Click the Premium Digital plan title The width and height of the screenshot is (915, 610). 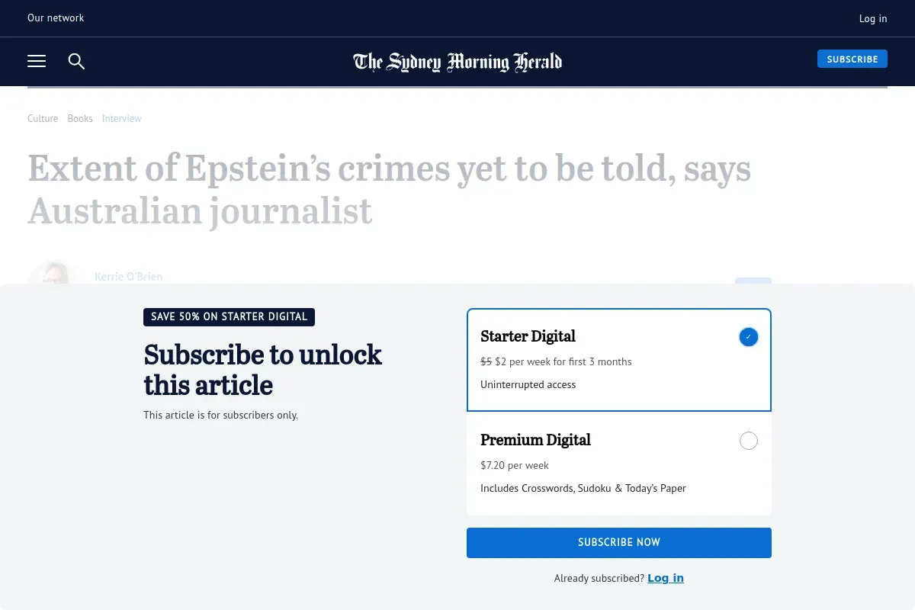coord(535,440)
